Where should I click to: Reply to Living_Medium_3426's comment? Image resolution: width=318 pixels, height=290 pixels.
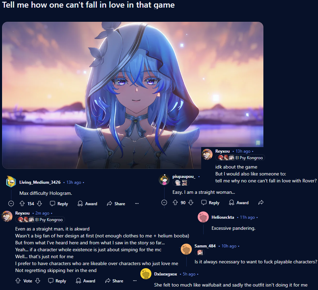[59, 203]
